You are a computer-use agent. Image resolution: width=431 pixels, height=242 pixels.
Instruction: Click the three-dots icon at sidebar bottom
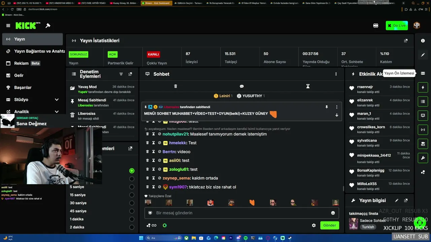423,172
